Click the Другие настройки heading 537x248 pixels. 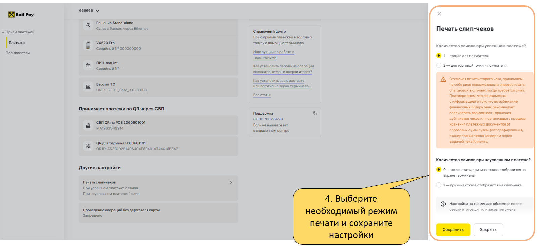pyautogui.click(x=99, y=168)
